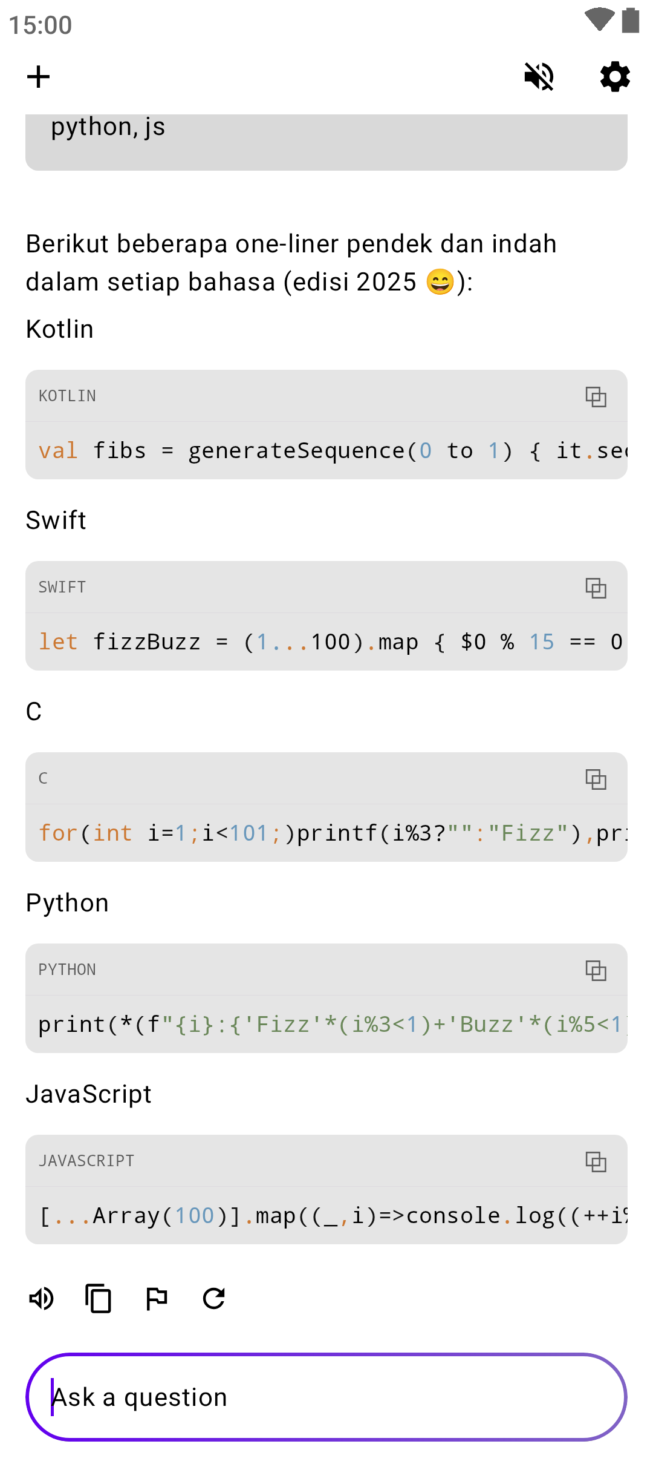Copy the C code block
The image size is (653, 1467).
click(x=596, y=779)
